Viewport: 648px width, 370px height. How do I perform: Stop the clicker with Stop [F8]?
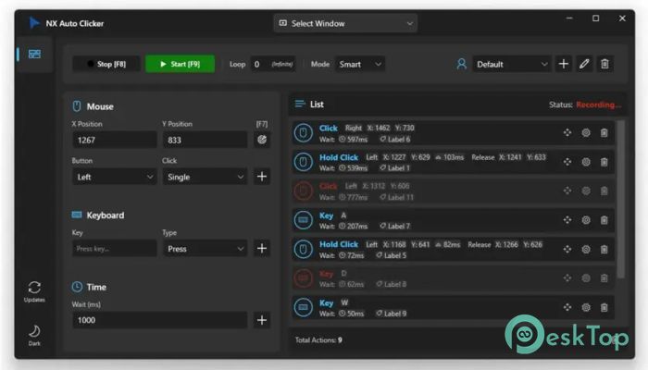106,64
